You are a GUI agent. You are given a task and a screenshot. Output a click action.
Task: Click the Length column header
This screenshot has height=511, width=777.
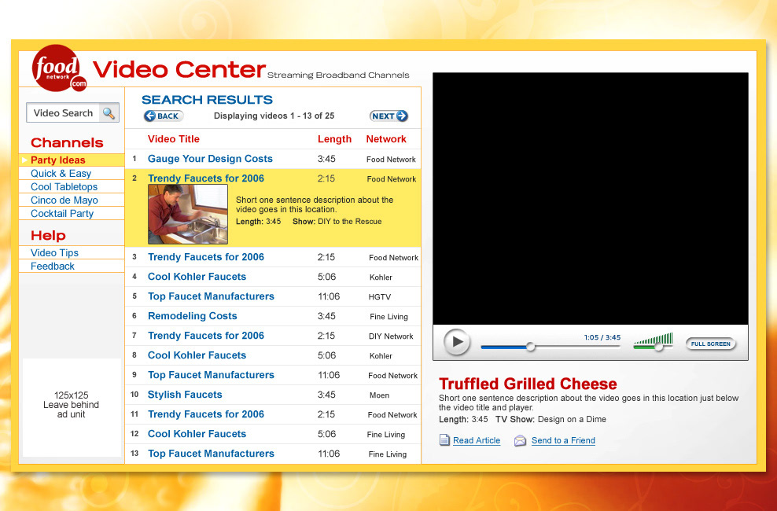point(334,139)
